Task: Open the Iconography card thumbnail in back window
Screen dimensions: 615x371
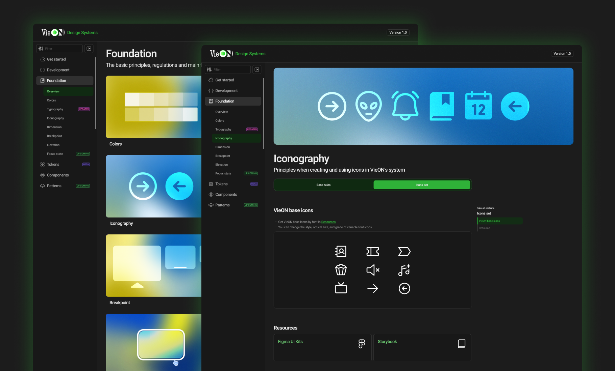Action: [x=154, y=186]
